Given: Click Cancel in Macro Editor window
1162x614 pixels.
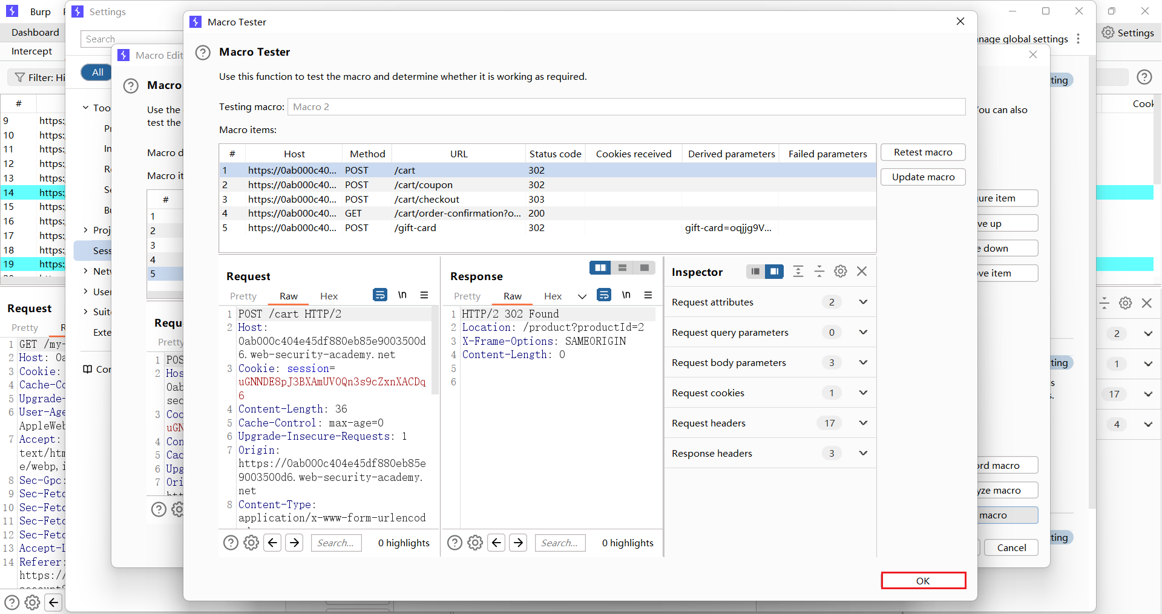Looking at the screenshot, I should (1011, 547).
